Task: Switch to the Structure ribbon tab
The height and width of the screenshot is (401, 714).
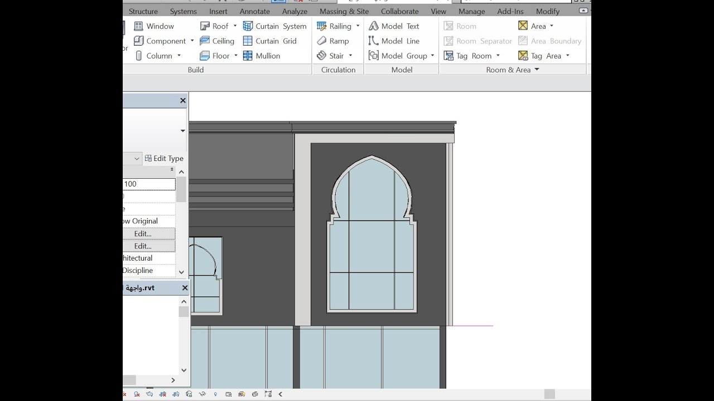Action: pyautogui.click(x=143, y=11)
